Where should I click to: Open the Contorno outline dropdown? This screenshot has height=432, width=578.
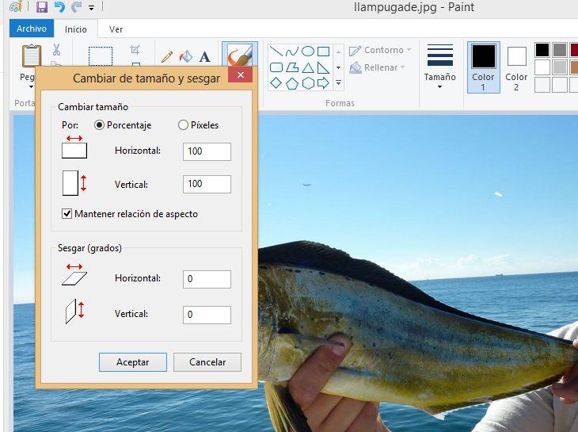pyautogui.click(x=380, y=50)
